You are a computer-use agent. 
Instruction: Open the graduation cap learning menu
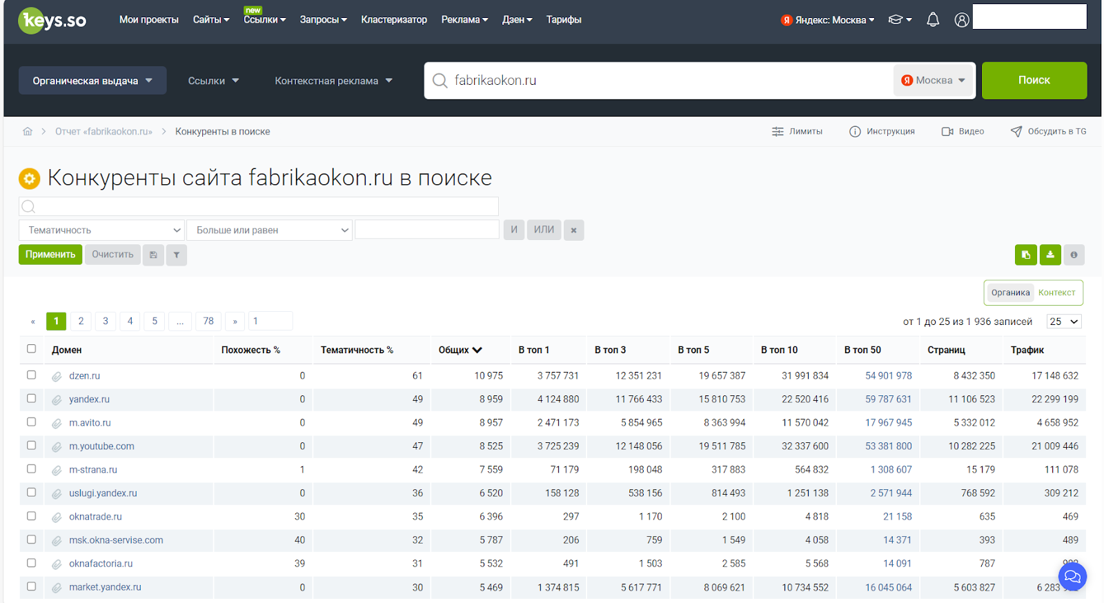click(900, 20)
